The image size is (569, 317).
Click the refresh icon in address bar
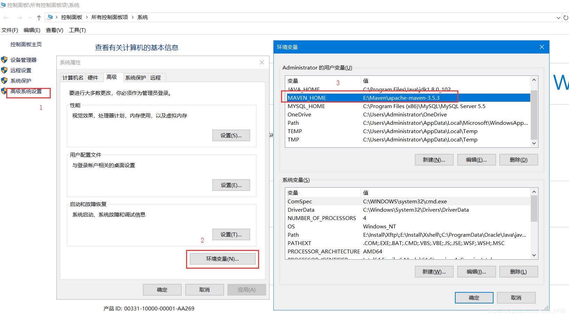pos(566,17)
